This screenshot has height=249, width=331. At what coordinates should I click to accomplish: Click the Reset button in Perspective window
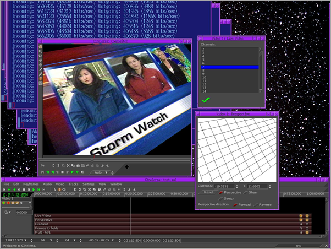[207, 192]
